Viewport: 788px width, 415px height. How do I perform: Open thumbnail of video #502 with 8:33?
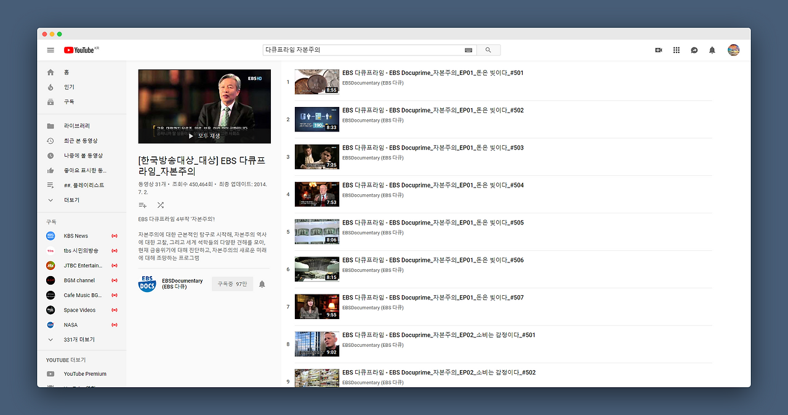317,119
